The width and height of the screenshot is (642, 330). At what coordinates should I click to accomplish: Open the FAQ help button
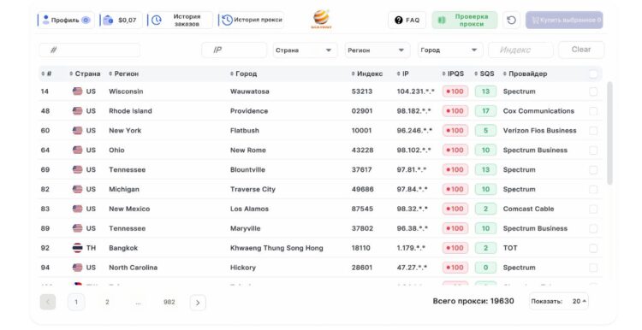[407, 20]
